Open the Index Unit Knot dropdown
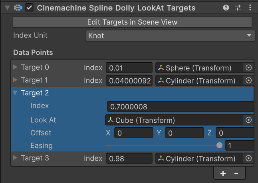This screenshot has height=183, width=258. tap(170, 36)
